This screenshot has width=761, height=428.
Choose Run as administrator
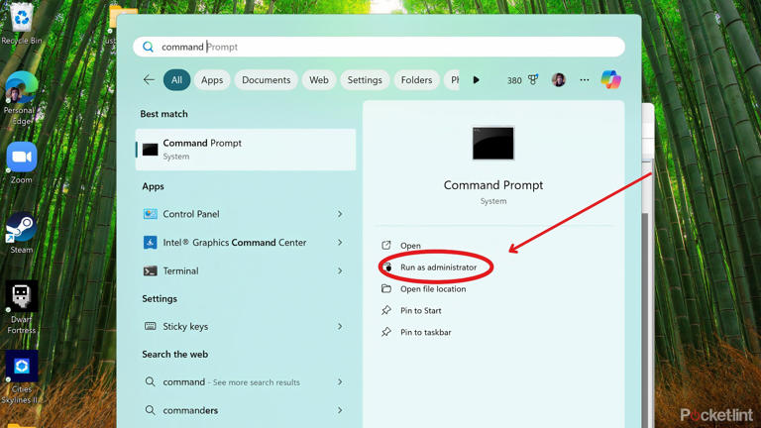click(438, 267)
